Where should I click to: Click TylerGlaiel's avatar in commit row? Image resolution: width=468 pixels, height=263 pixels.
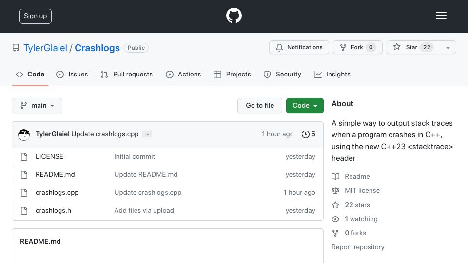pos(24,134)
